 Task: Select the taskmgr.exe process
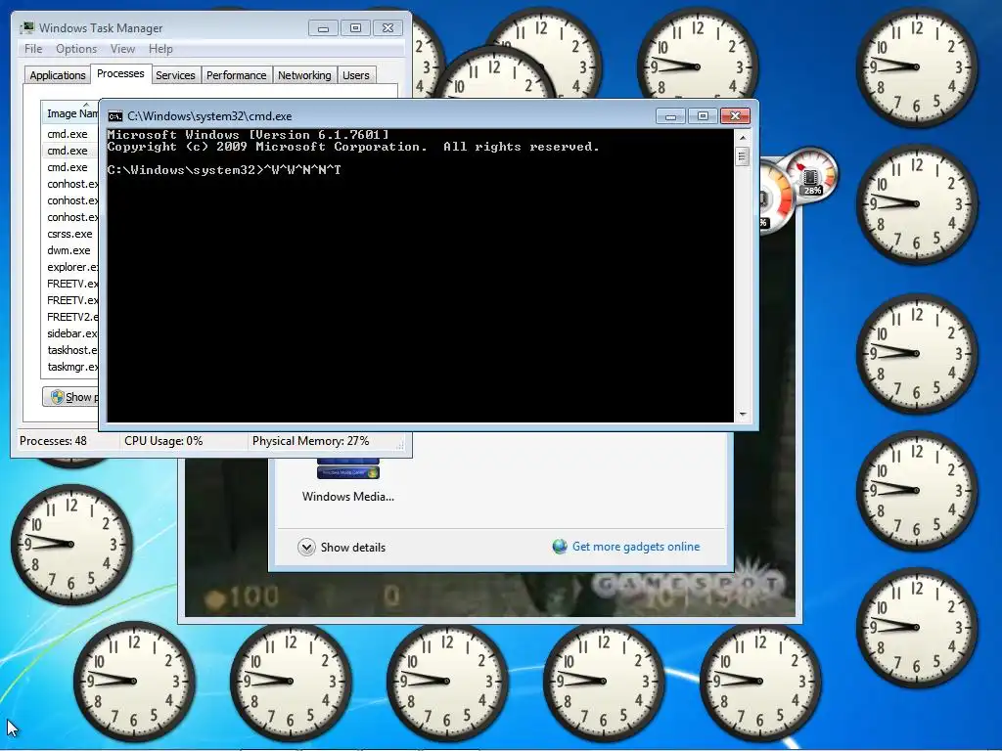[x=71, y=367]
